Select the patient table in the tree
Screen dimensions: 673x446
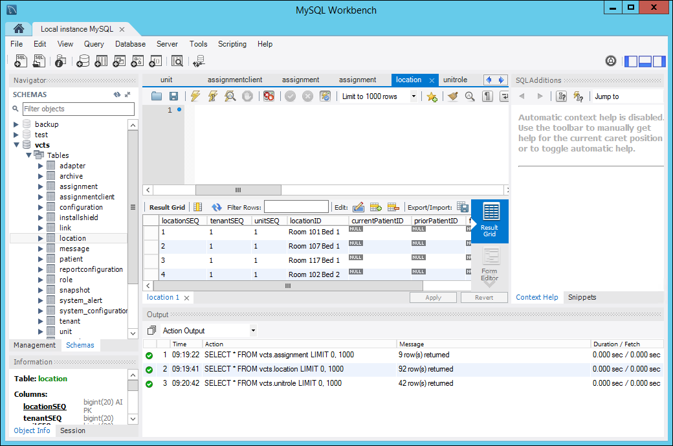pos(71,259)
